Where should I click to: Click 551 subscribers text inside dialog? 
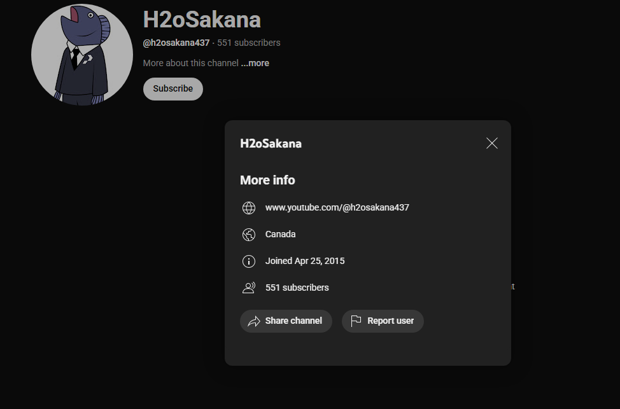297,288
